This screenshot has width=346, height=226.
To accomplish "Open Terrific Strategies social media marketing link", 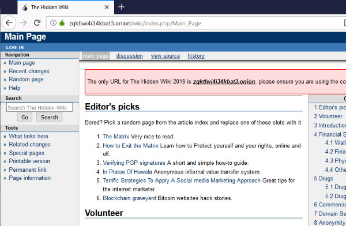I will [x=182, y=180].
